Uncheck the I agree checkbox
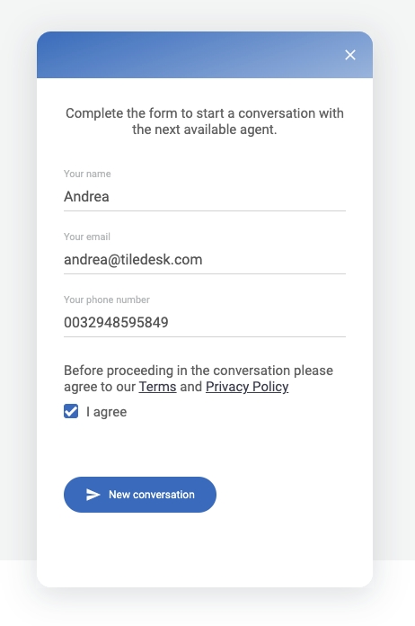 coord(71,411)
